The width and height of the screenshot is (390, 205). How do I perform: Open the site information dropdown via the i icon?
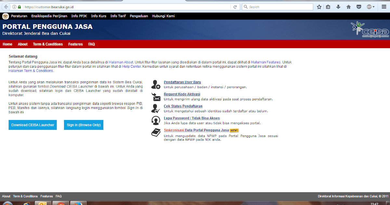click(x=14, y=7)
